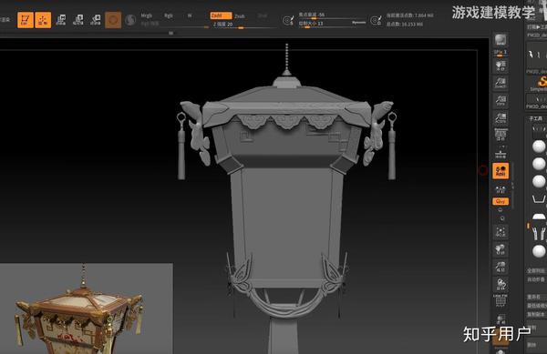This screenshot has width=547, height=354.
Task: Open the brown stroke circle selector
Action: [113, 20]
